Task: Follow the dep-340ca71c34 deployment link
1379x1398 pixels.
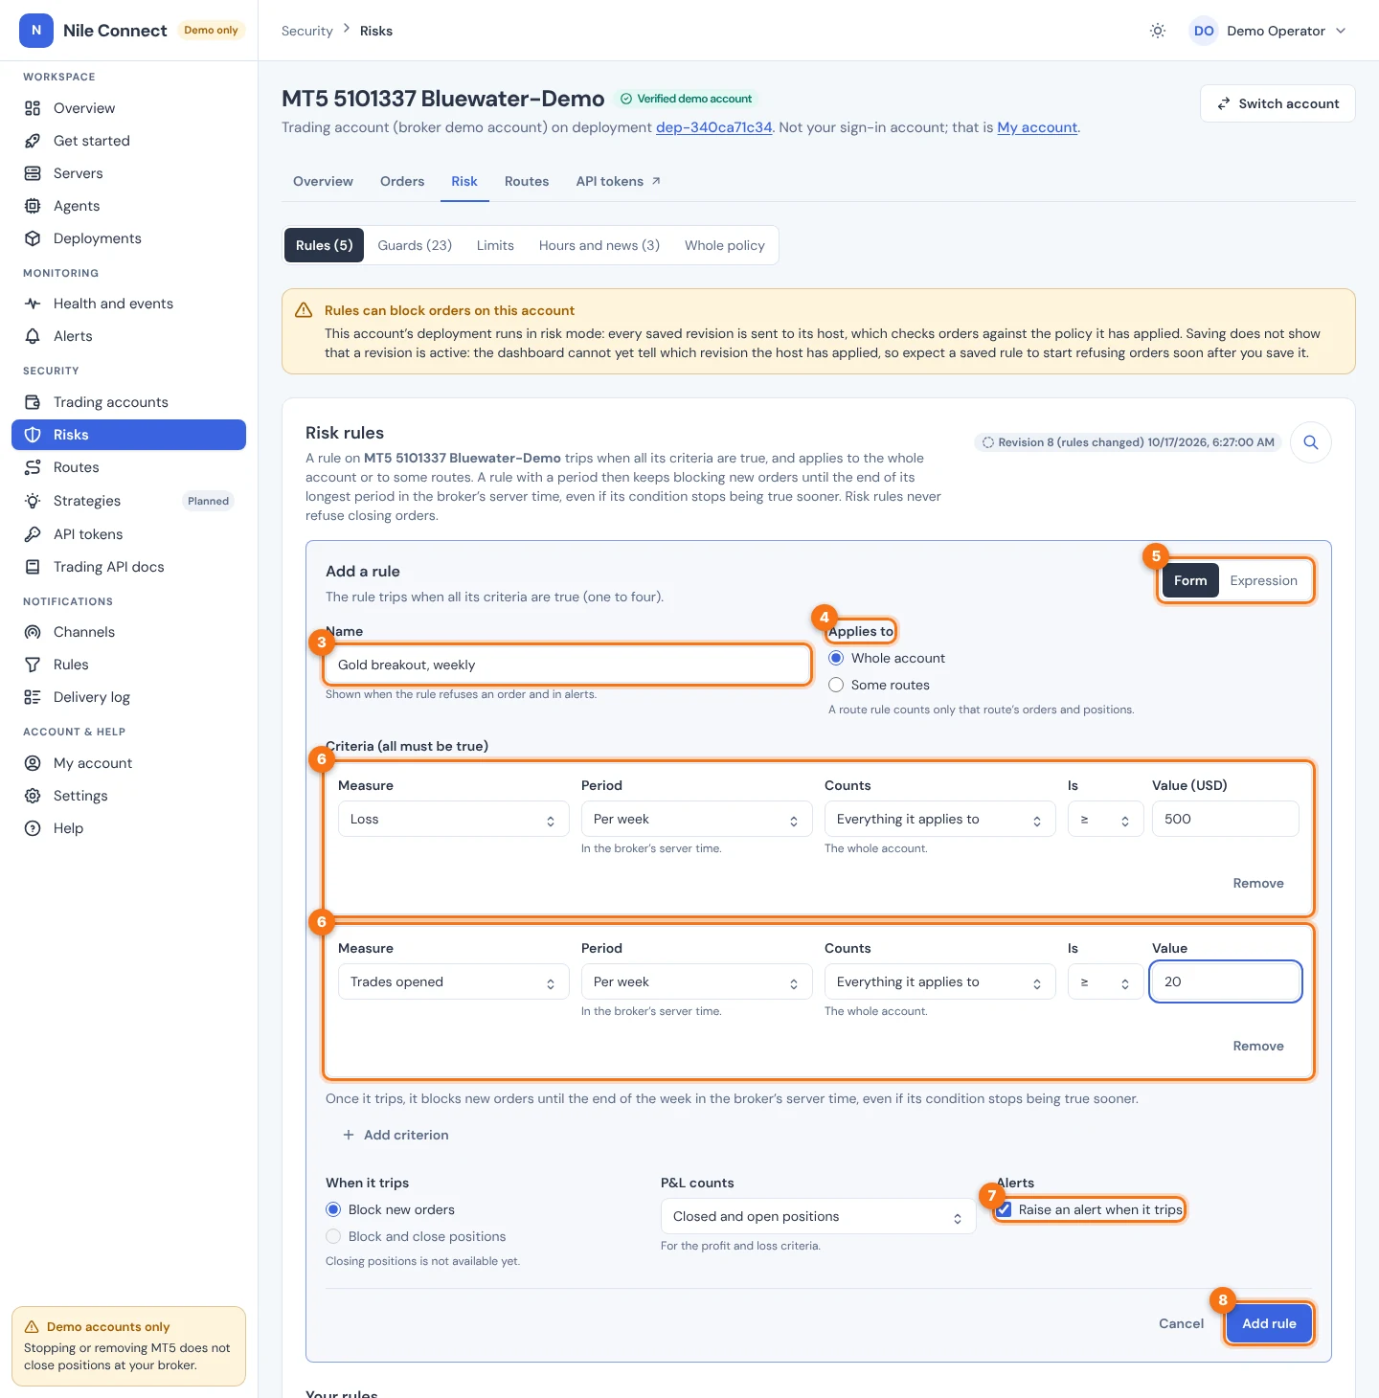Action: pyautogui.click(x=713, y=127)
